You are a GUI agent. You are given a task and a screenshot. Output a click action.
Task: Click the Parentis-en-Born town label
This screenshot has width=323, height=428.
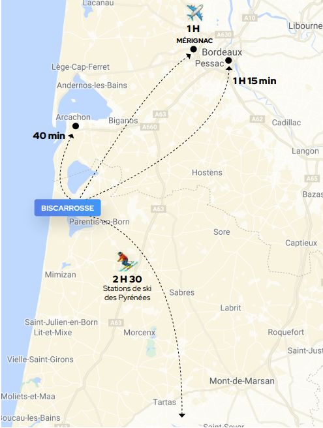(99, 222)
